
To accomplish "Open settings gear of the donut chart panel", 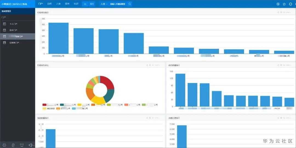I will point(150,65).
